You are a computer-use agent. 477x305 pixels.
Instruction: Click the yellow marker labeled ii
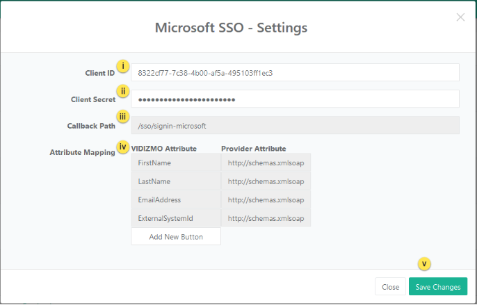pyautogui.click(x=123, y=91)
